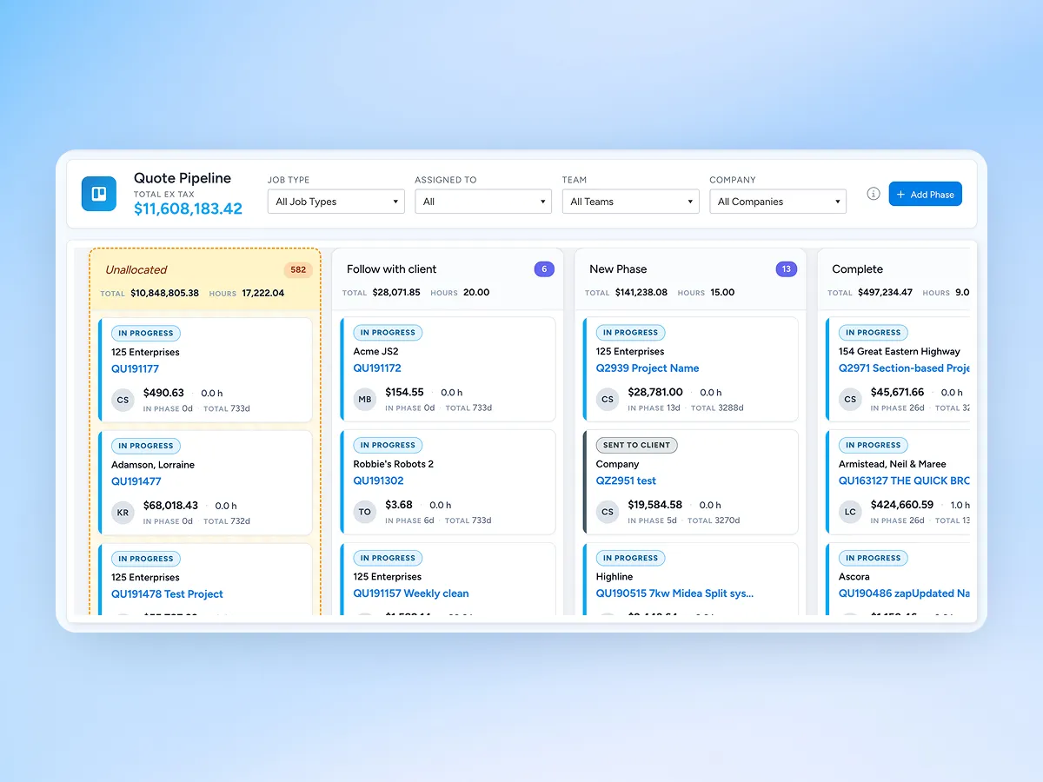Screen dimensions: 1043x782
Task: Click the $45,671.66 amount
Action: pyautogui.click(x=898, y=392)
